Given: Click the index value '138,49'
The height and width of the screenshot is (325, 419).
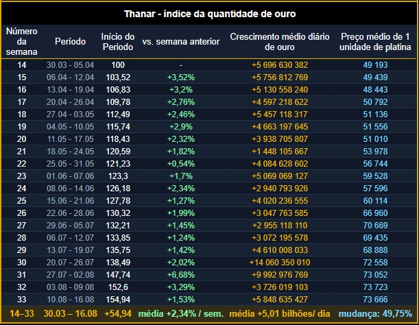Looking at the screenshot, I should pos(118,263).
